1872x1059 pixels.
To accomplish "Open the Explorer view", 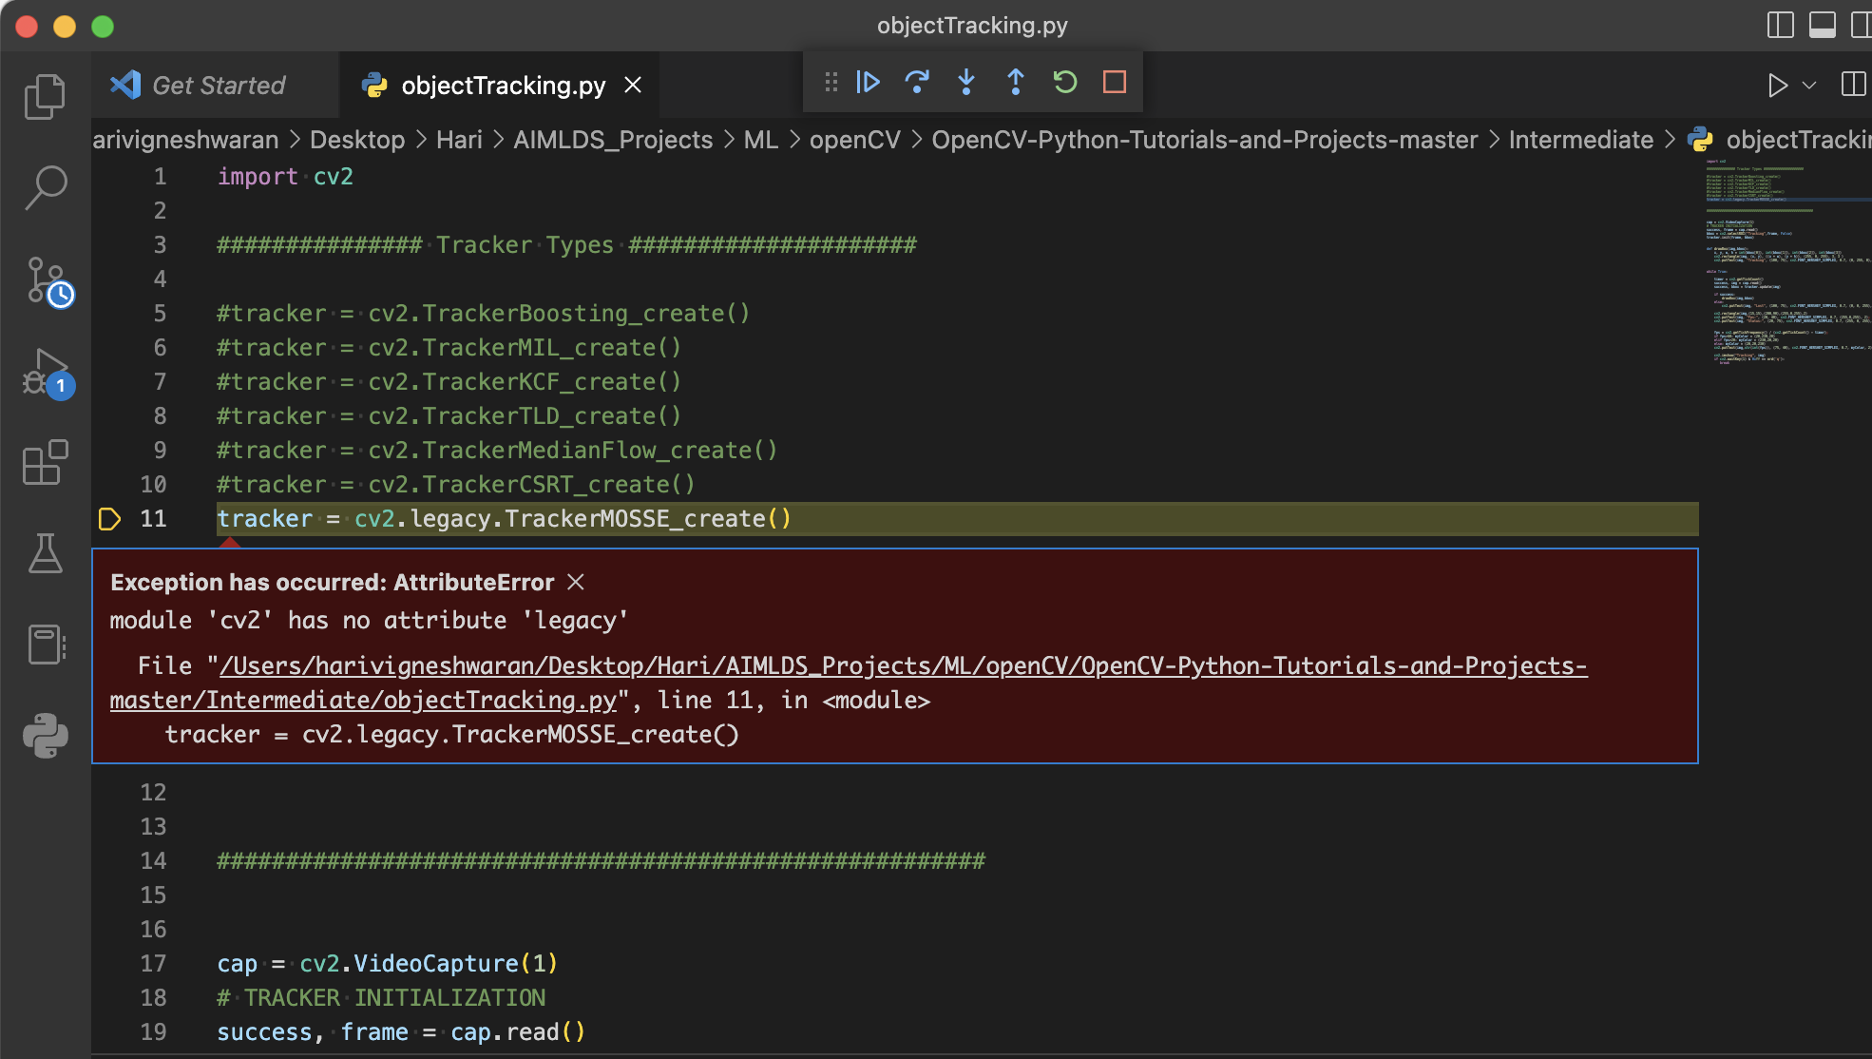I will pos(45,95).
